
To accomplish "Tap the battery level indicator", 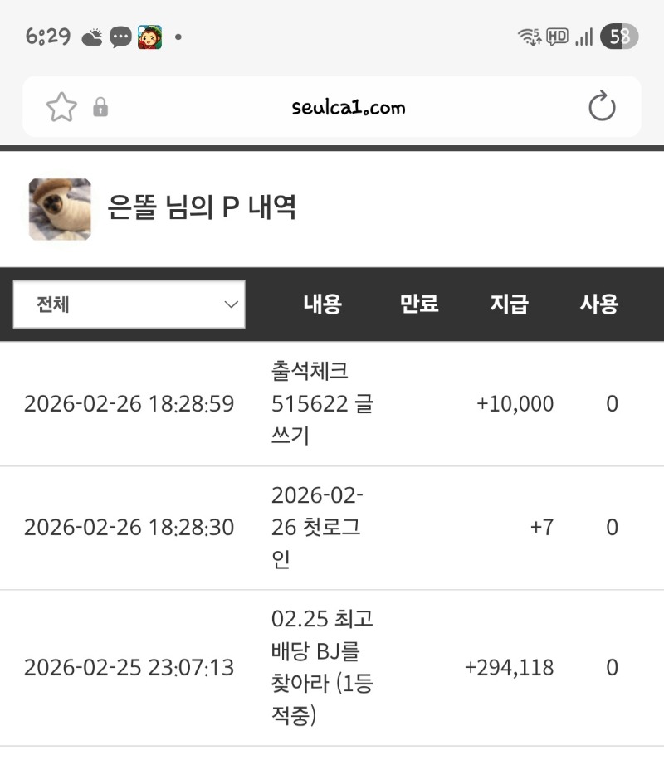I will coord(620,37).
